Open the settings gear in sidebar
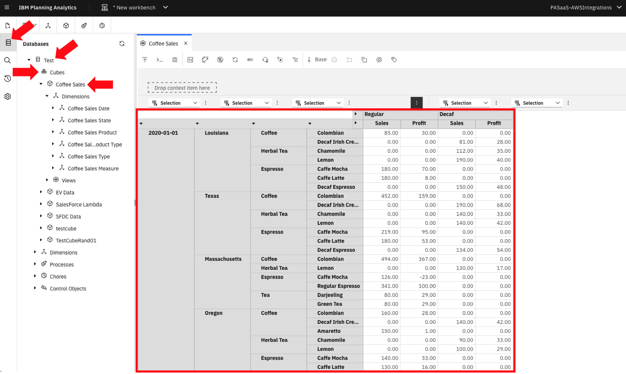This screenshot has width=626, height=374. [7, 97]
